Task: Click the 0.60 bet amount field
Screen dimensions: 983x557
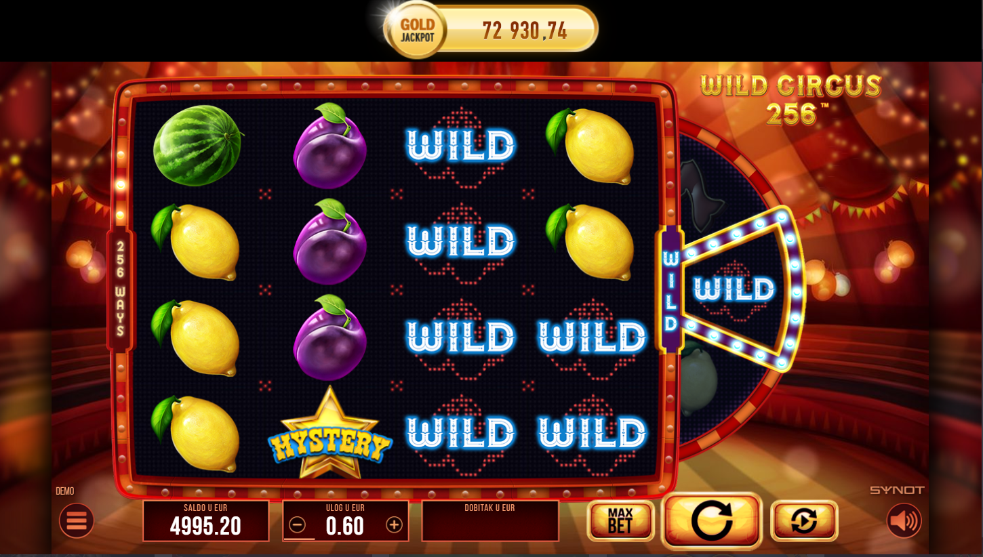Action: [x=345, y=526]
